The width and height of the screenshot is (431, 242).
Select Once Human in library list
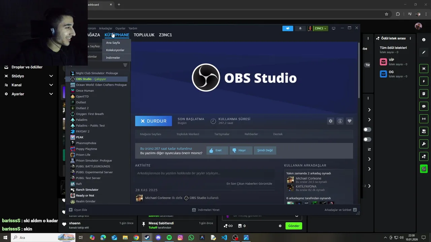coord(85,91)
